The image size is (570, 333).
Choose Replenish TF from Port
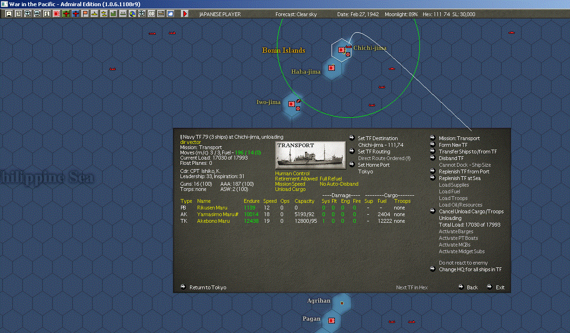click(464, 171)
